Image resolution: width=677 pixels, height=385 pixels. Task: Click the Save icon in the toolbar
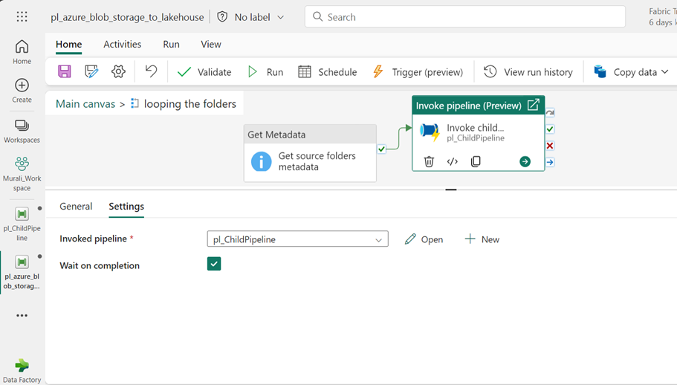pos(65,71)
